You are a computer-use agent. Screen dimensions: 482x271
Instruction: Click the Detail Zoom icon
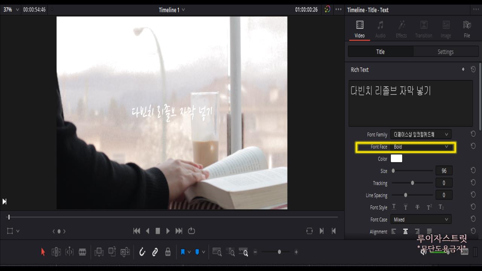click(230, 252)
